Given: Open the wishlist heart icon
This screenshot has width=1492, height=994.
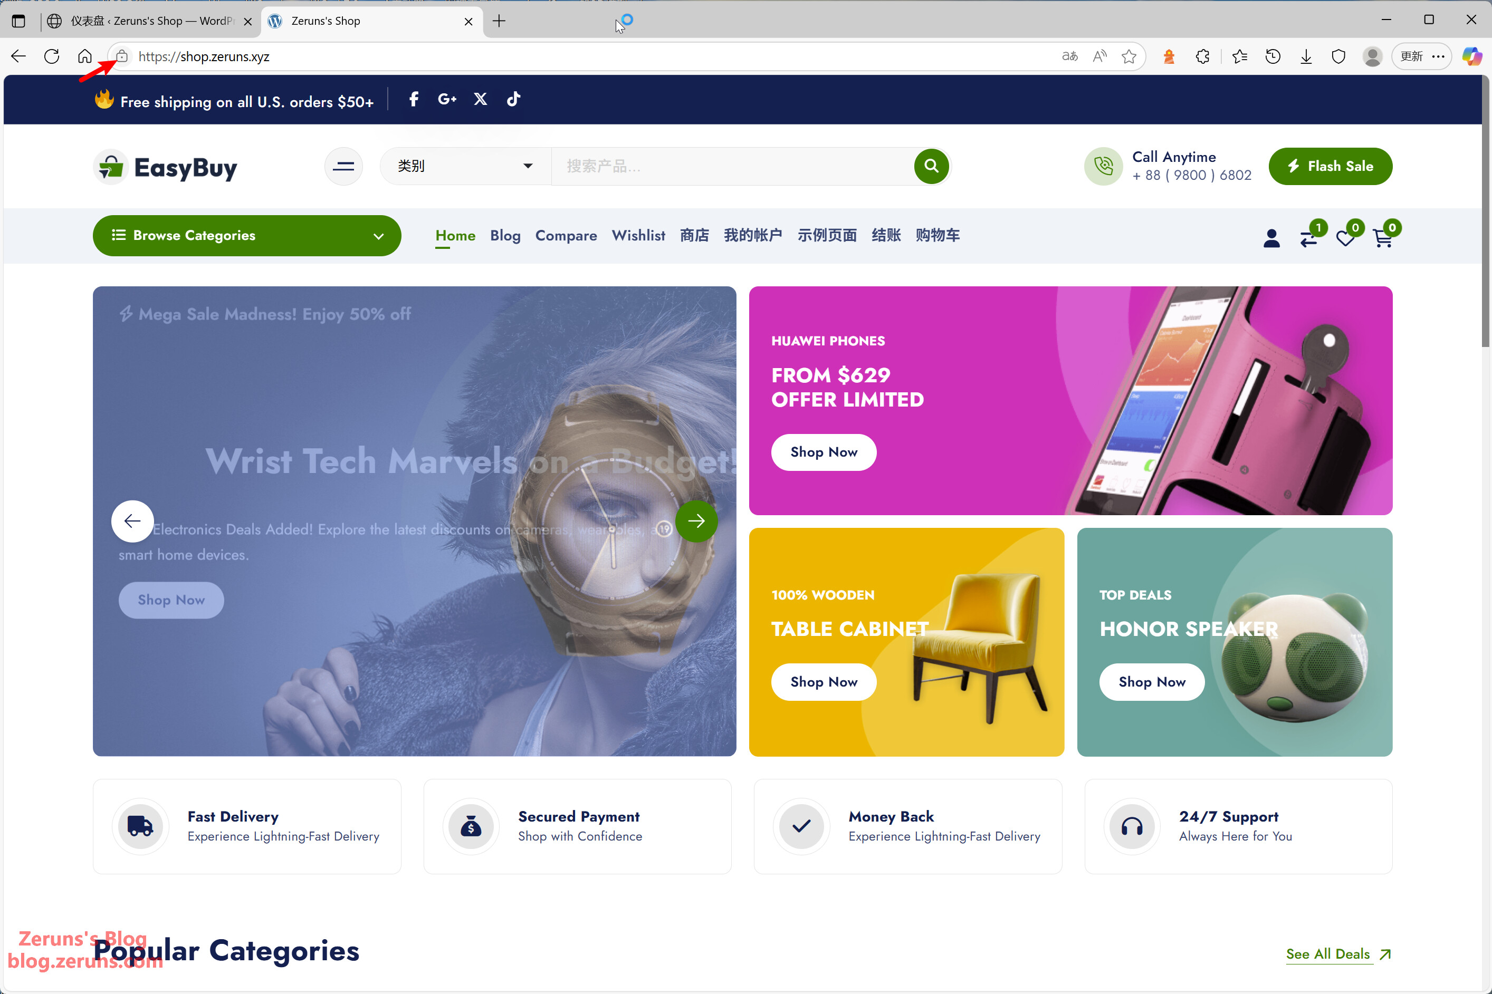Looking at the screenshot, I should [x=1345, y=238].
